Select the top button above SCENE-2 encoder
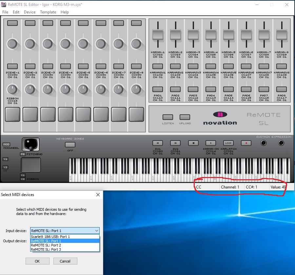 pos(30,23)
